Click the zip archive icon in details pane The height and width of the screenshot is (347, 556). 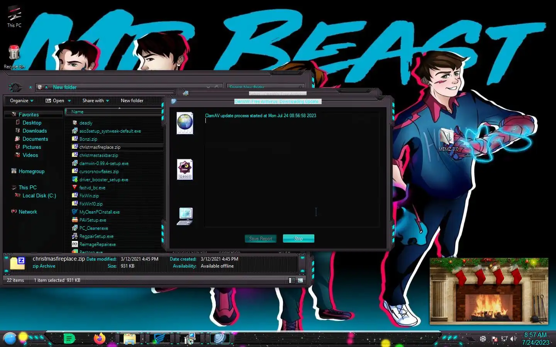point(17,263)
